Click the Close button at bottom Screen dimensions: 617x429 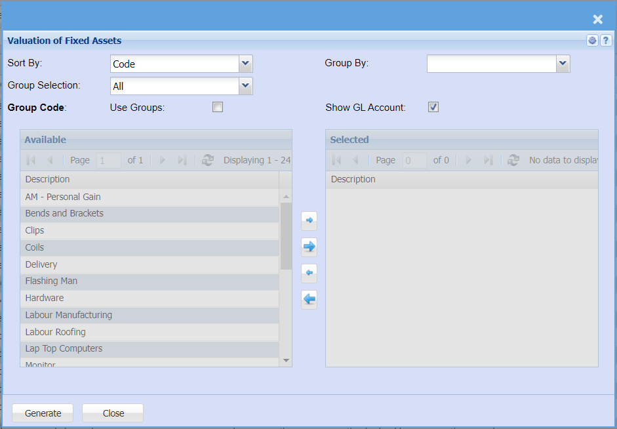(113, 413)
